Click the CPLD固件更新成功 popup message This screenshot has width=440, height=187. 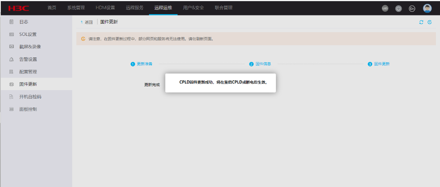(223, 82)
